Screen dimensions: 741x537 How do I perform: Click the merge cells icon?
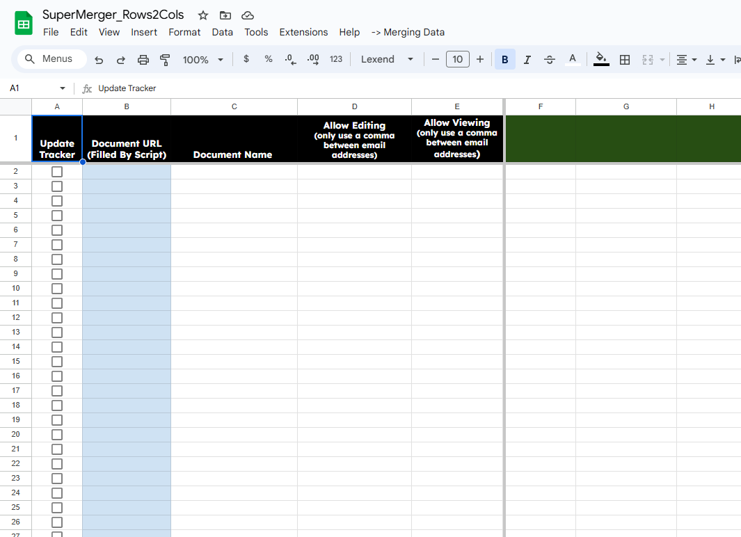tap(648, 60)
